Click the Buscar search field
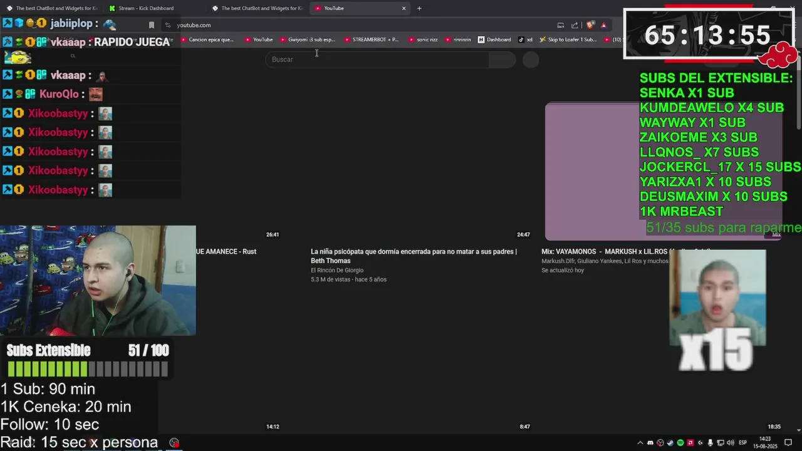Image resolution: width=802 pixels, height=451 pixels. [x=377, y=60]
